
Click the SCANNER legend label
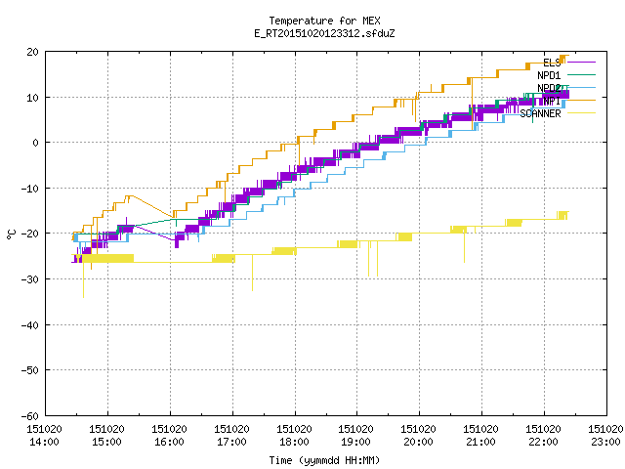tap(540, 113)
